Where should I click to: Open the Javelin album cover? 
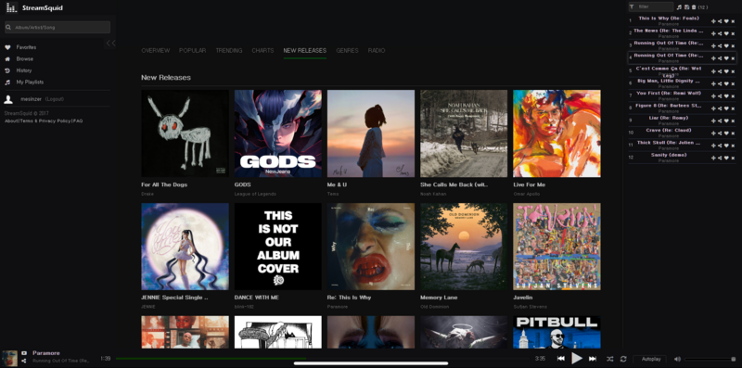[x=556, y=247]
